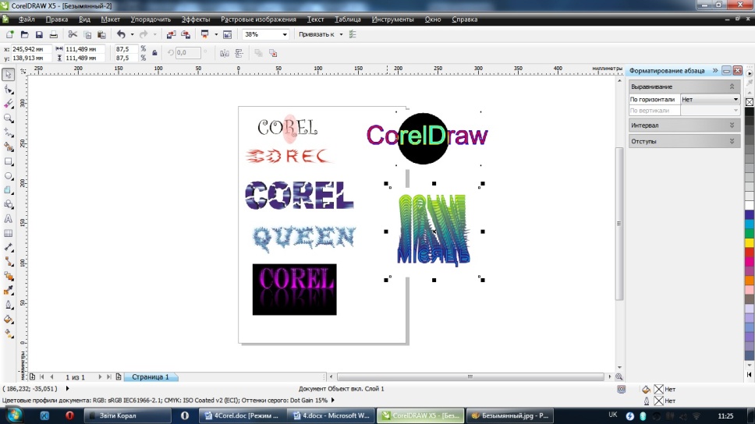Collapse the Форматирование абзаца docker arrows
Viewport: 755px width, 424px height.
click(715, 70)
